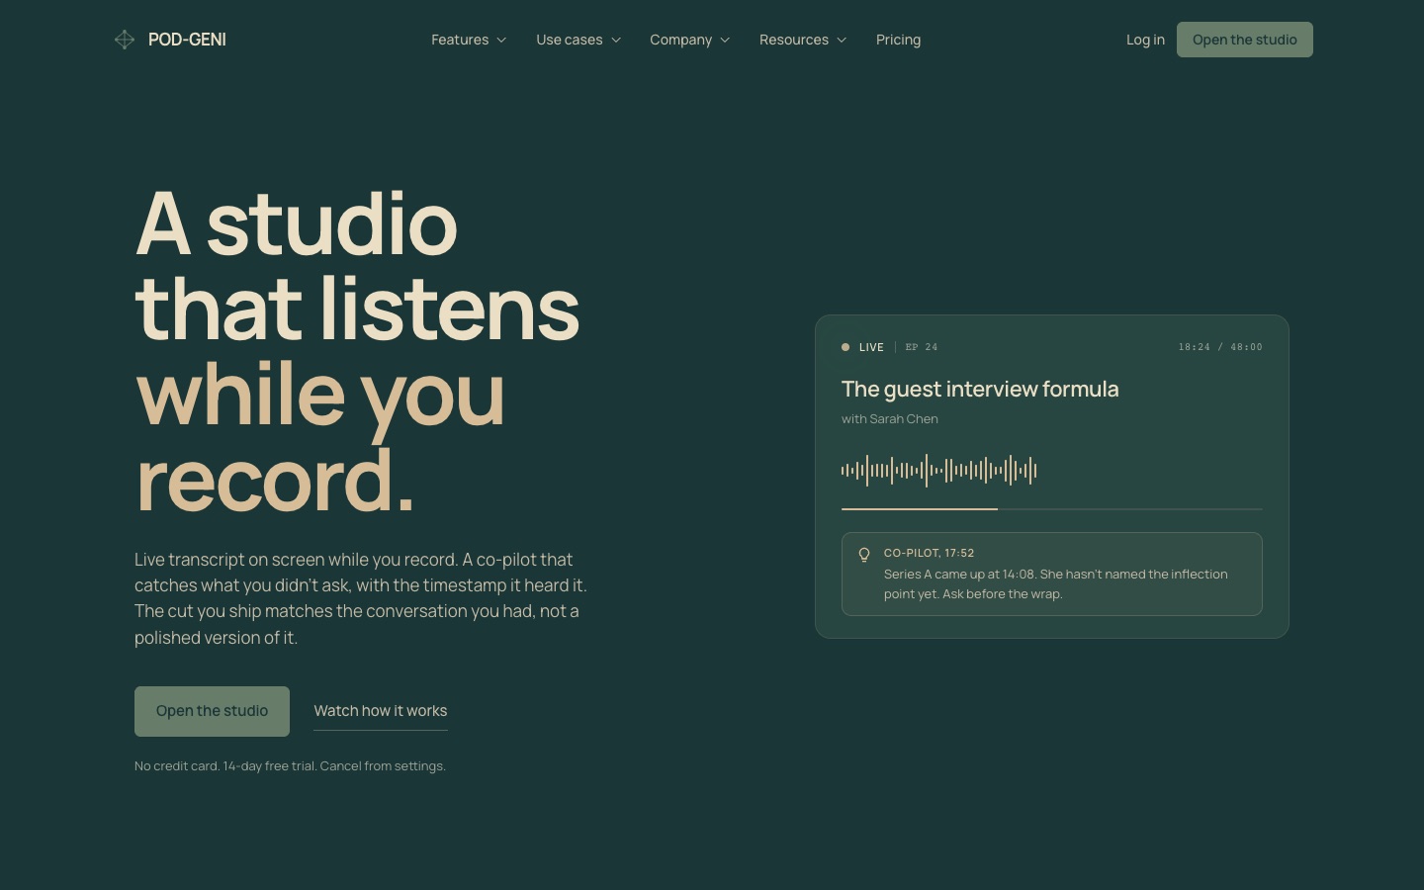The width and height of the screenshot is (1424, 890).
Task: Click the hero Open the studio button
Action: click(212, 711)
